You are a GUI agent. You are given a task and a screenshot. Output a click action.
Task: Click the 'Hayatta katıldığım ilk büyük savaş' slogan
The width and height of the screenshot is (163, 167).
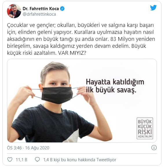115,86
